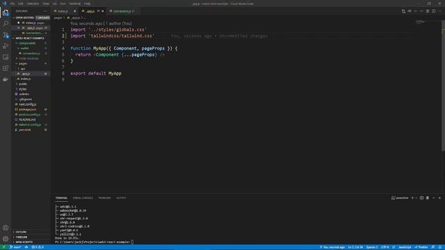The height and width of the screenshot is (250, 445).
Task: Open the Help menu
Action: 87,3
